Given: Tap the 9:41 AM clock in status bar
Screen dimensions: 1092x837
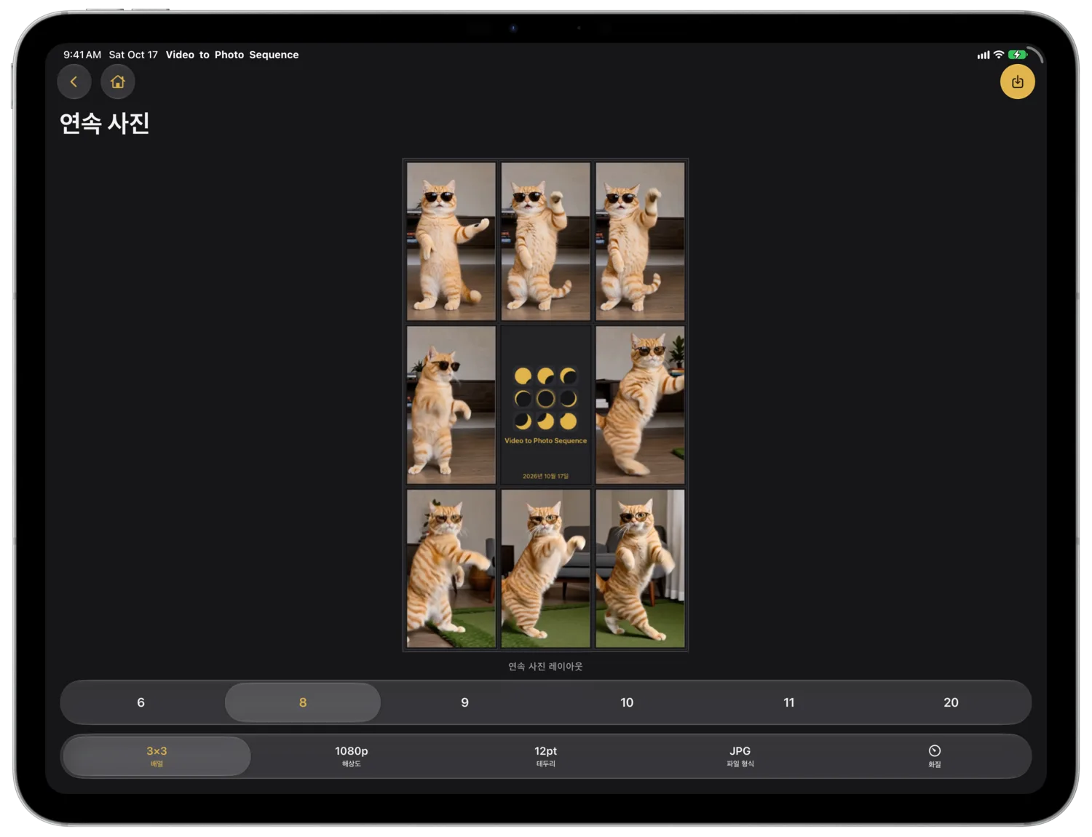Looking at the screenshot, I should (x=82, y=55).
